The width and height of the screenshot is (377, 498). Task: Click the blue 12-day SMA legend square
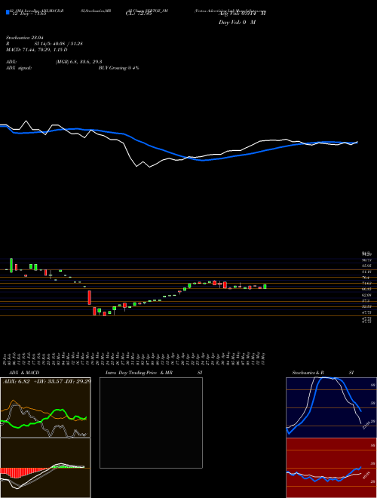click(8, 12)
